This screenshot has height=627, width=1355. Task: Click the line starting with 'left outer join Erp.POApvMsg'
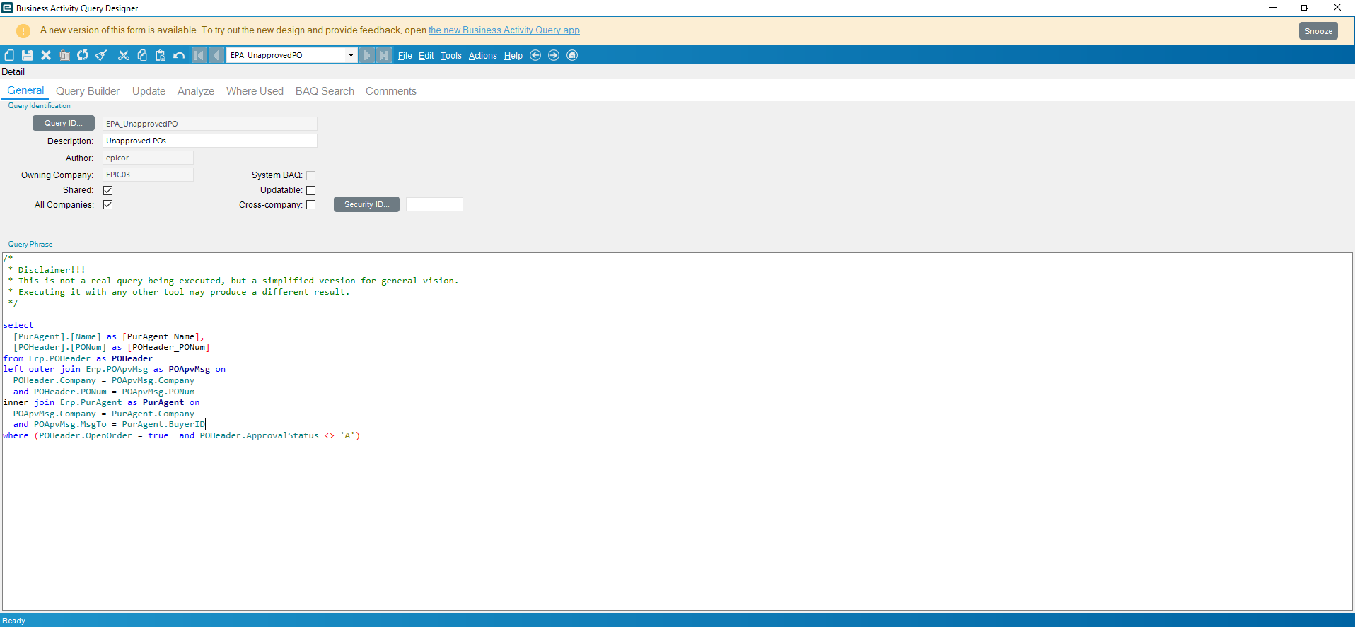coord(115,369)
